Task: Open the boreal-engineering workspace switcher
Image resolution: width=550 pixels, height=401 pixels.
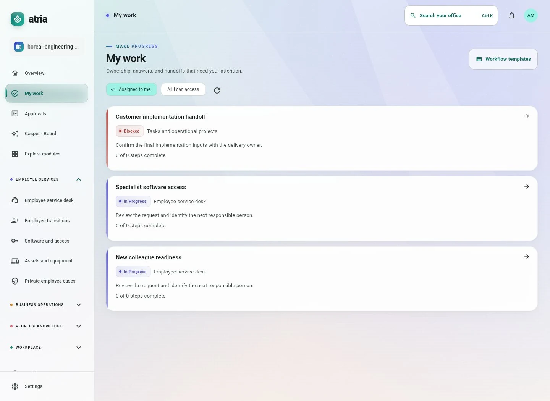Action: point(47,47)
